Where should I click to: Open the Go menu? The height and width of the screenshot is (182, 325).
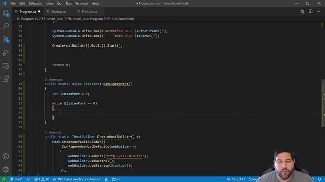(59, 3)
